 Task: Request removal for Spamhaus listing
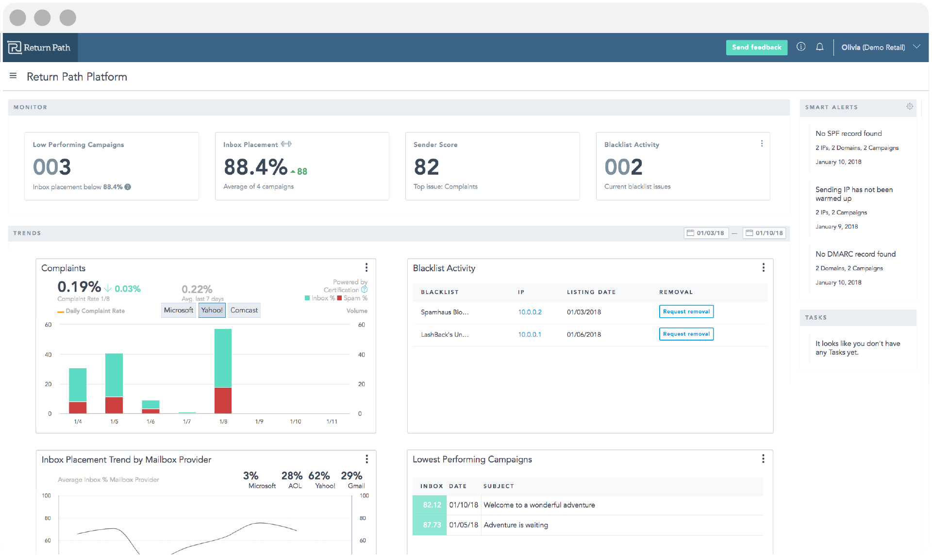click(x=686, y=311)
